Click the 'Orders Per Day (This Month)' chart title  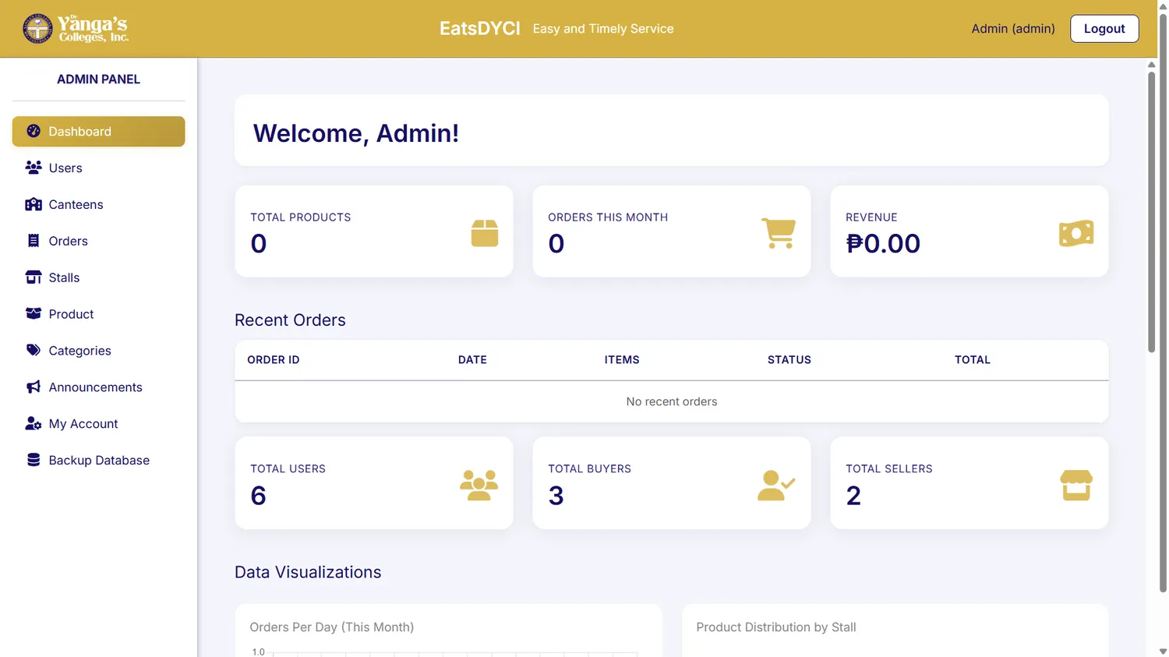331,627
